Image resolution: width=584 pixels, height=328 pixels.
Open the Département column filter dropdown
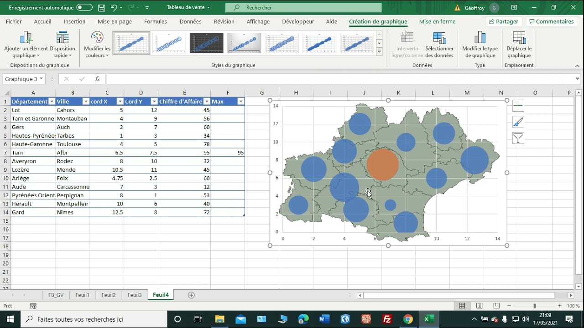pos(52,102)
